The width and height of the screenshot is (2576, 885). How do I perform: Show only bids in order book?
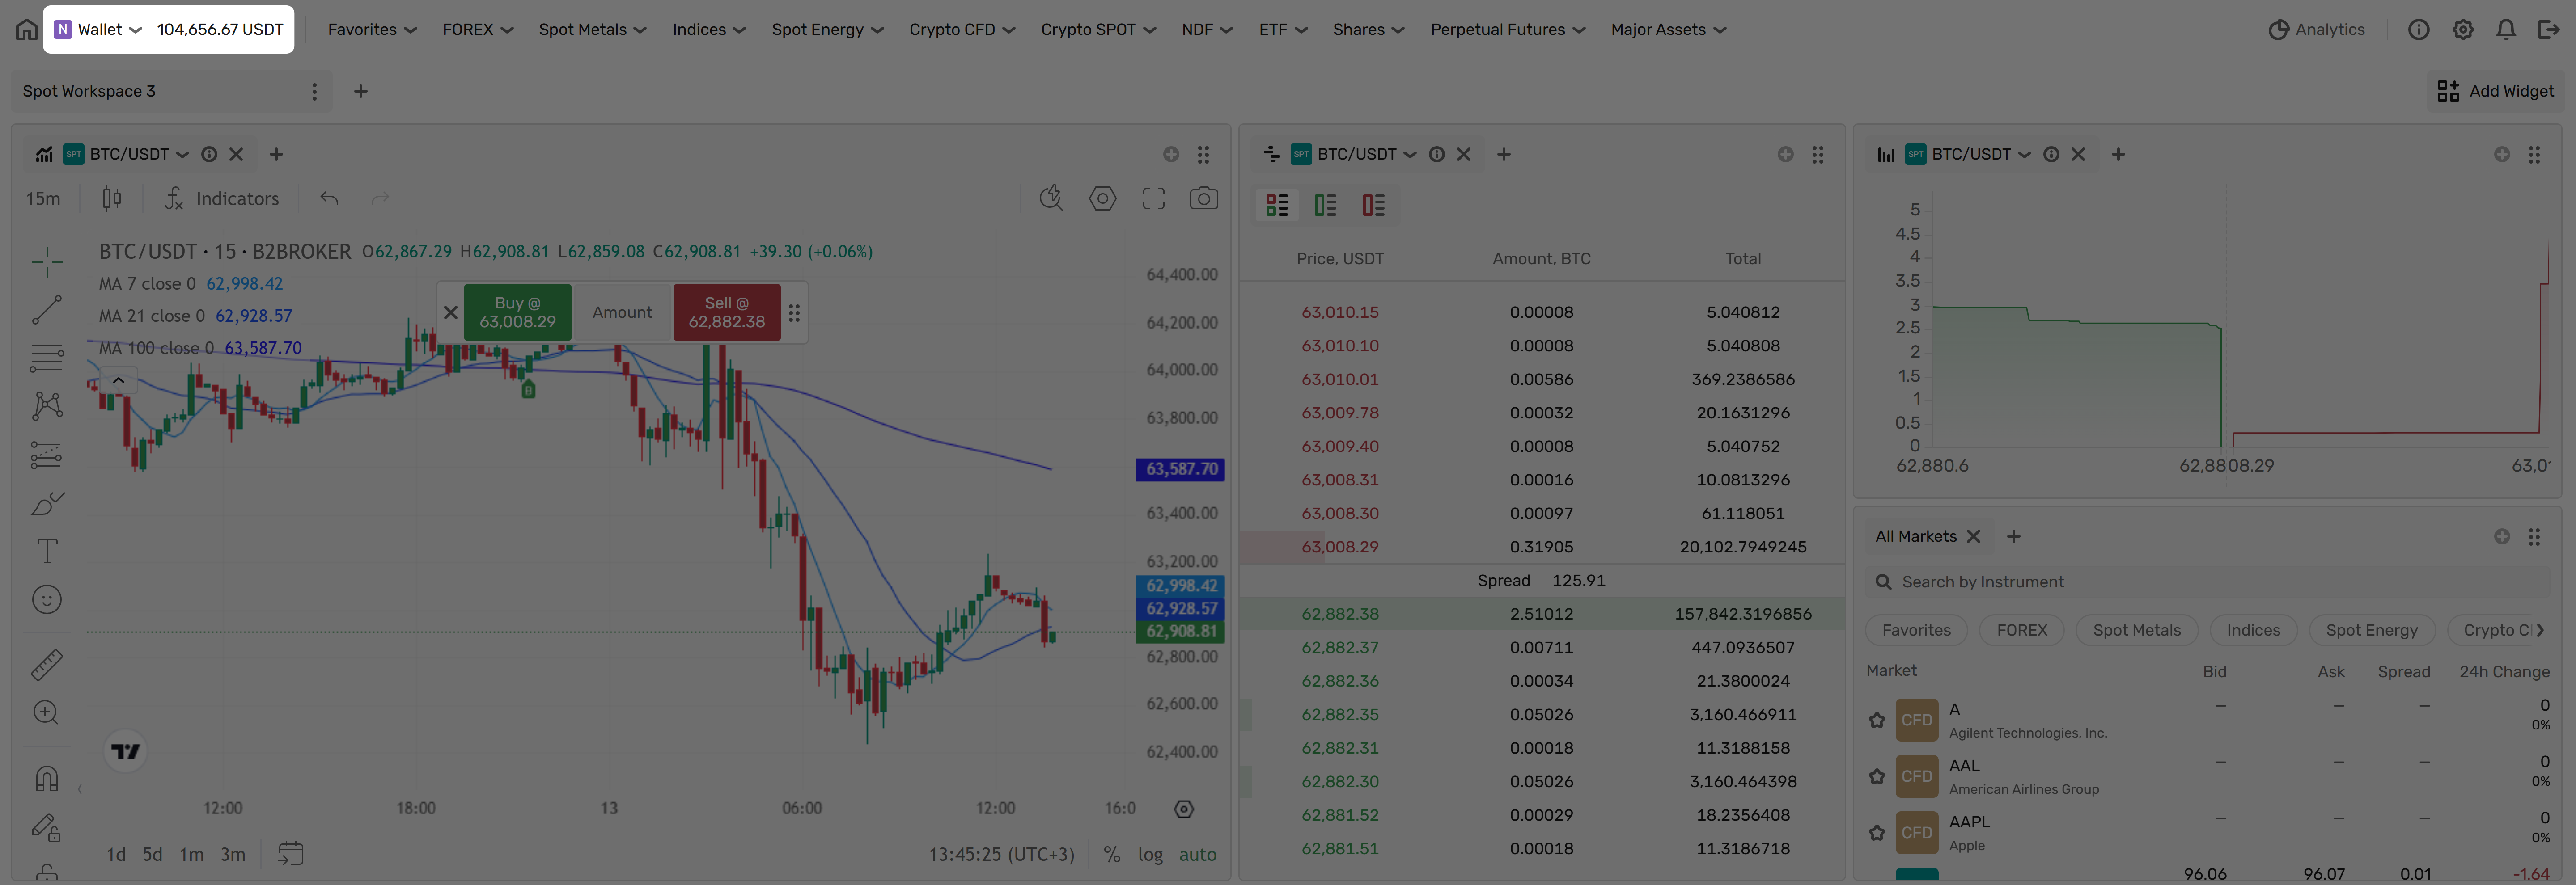(x=1325, y=205)
